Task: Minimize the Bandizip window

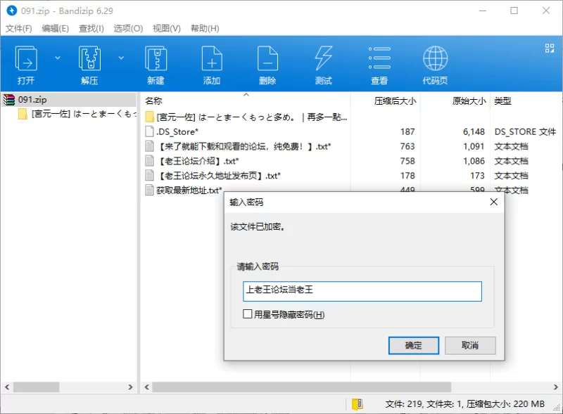Action: [483, 11]
